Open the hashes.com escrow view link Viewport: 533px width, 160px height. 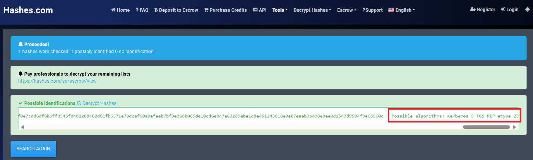point(57,81)
